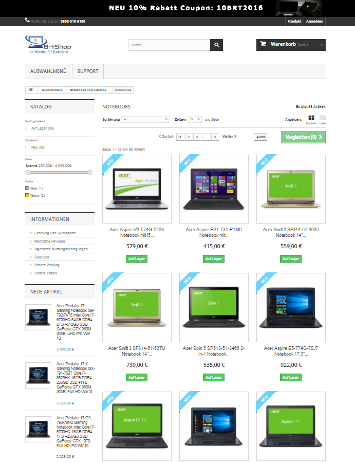
Task: Click the right price range slider handle
Action: coord(90,172)
